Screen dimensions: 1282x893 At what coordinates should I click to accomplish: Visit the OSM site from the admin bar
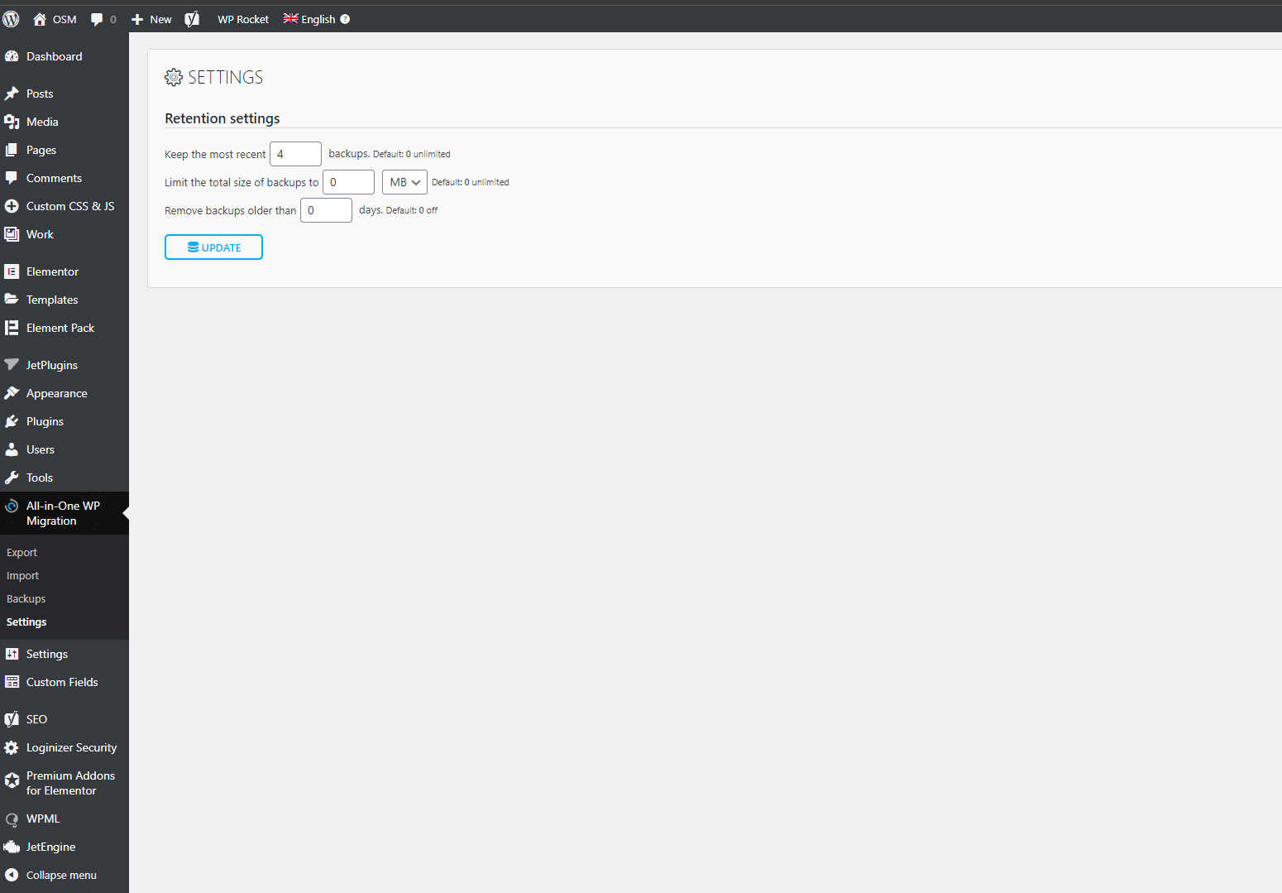click(54, 18)
